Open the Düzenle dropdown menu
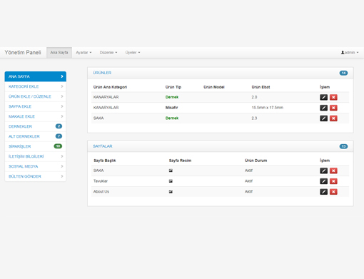 click(108, 53)
